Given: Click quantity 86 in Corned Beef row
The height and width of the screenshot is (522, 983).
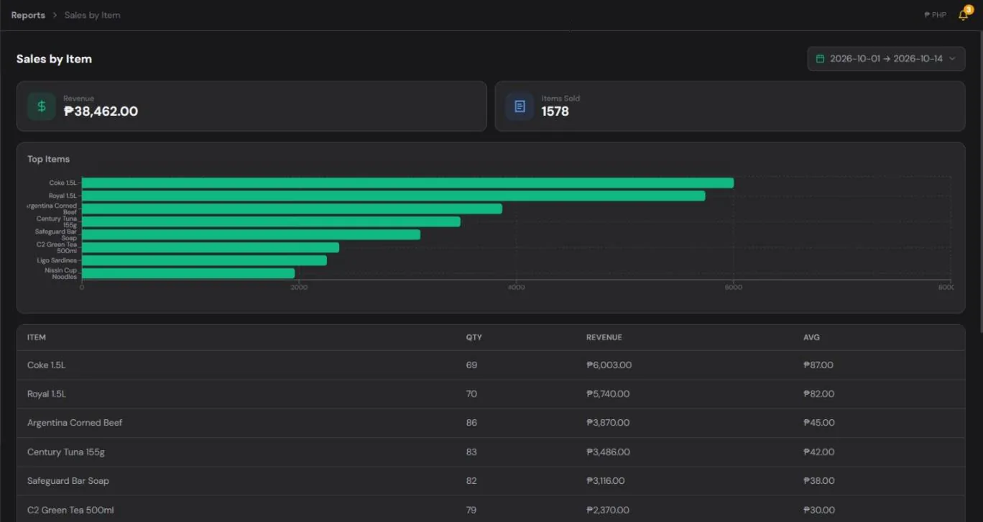Looking at the screenshot, I should point(471,423).
